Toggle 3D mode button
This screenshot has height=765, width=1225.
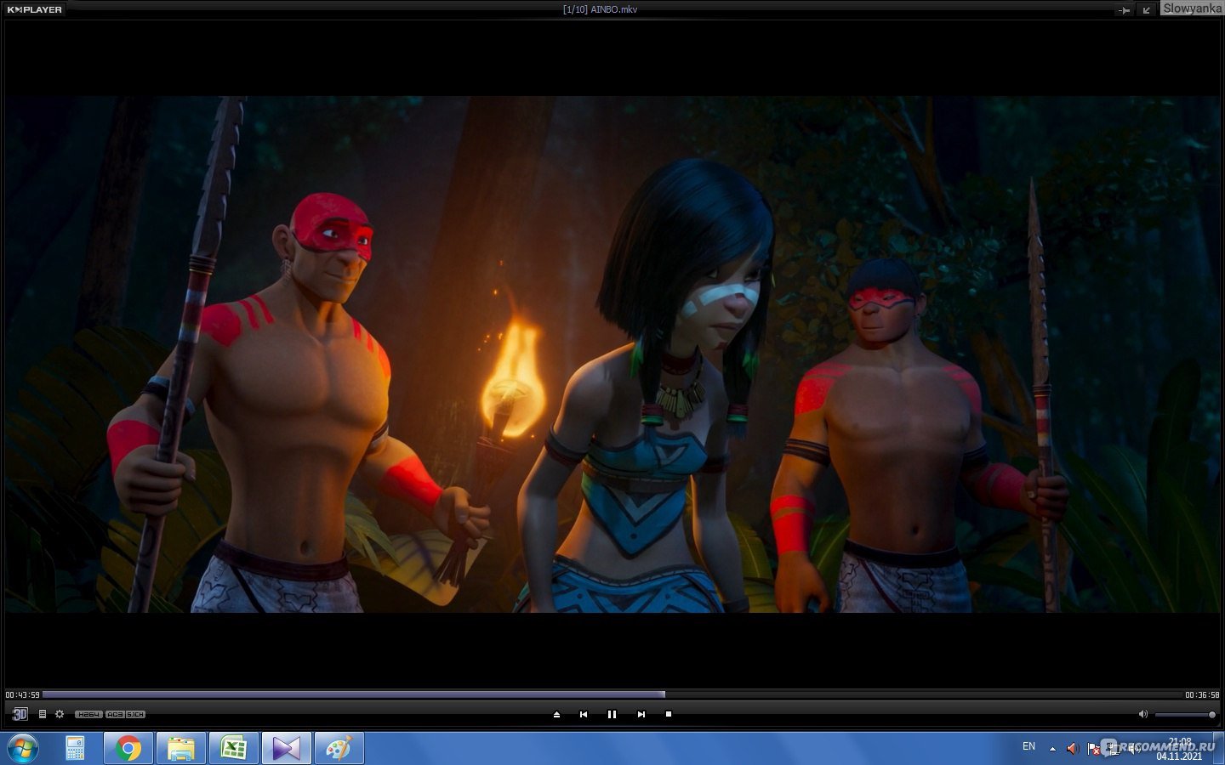click(x=20, y=714)
